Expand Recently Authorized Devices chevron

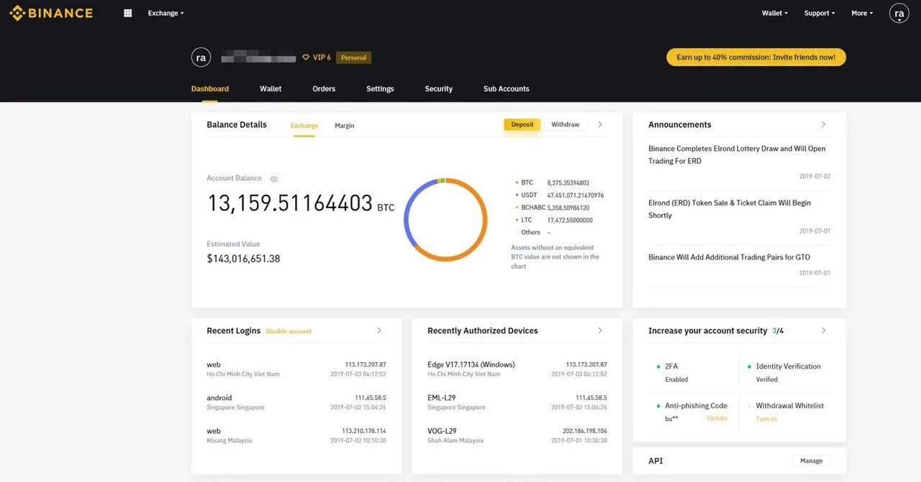[x=600, y=330]
